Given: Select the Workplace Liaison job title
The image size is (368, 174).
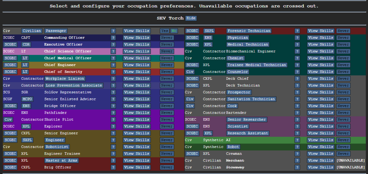Looking at the screenshot, I should [x=65, y=79].
